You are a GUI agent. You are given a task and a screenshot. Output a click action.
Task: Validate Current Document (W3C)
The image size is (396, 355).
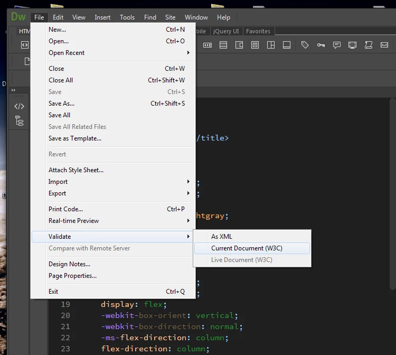[252, 248]
